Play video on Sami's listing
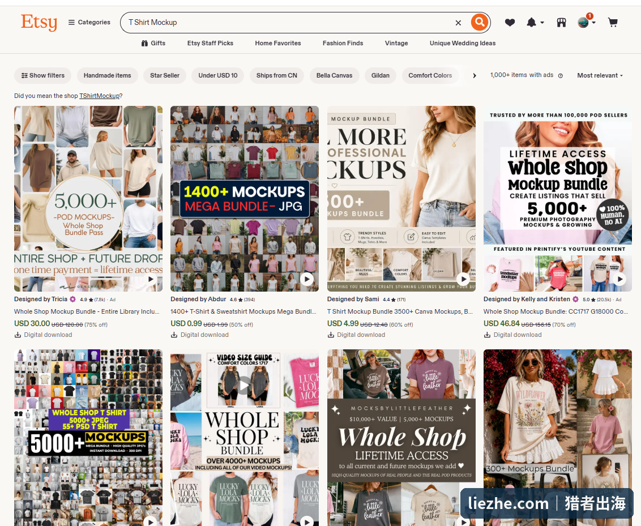Screen dimensions: 641x526 (463, 279)
